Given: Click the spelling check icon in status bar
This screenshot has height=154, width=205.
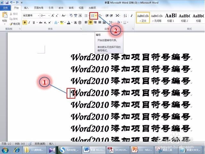Looking at the screenshot, I should pos(30,144).
